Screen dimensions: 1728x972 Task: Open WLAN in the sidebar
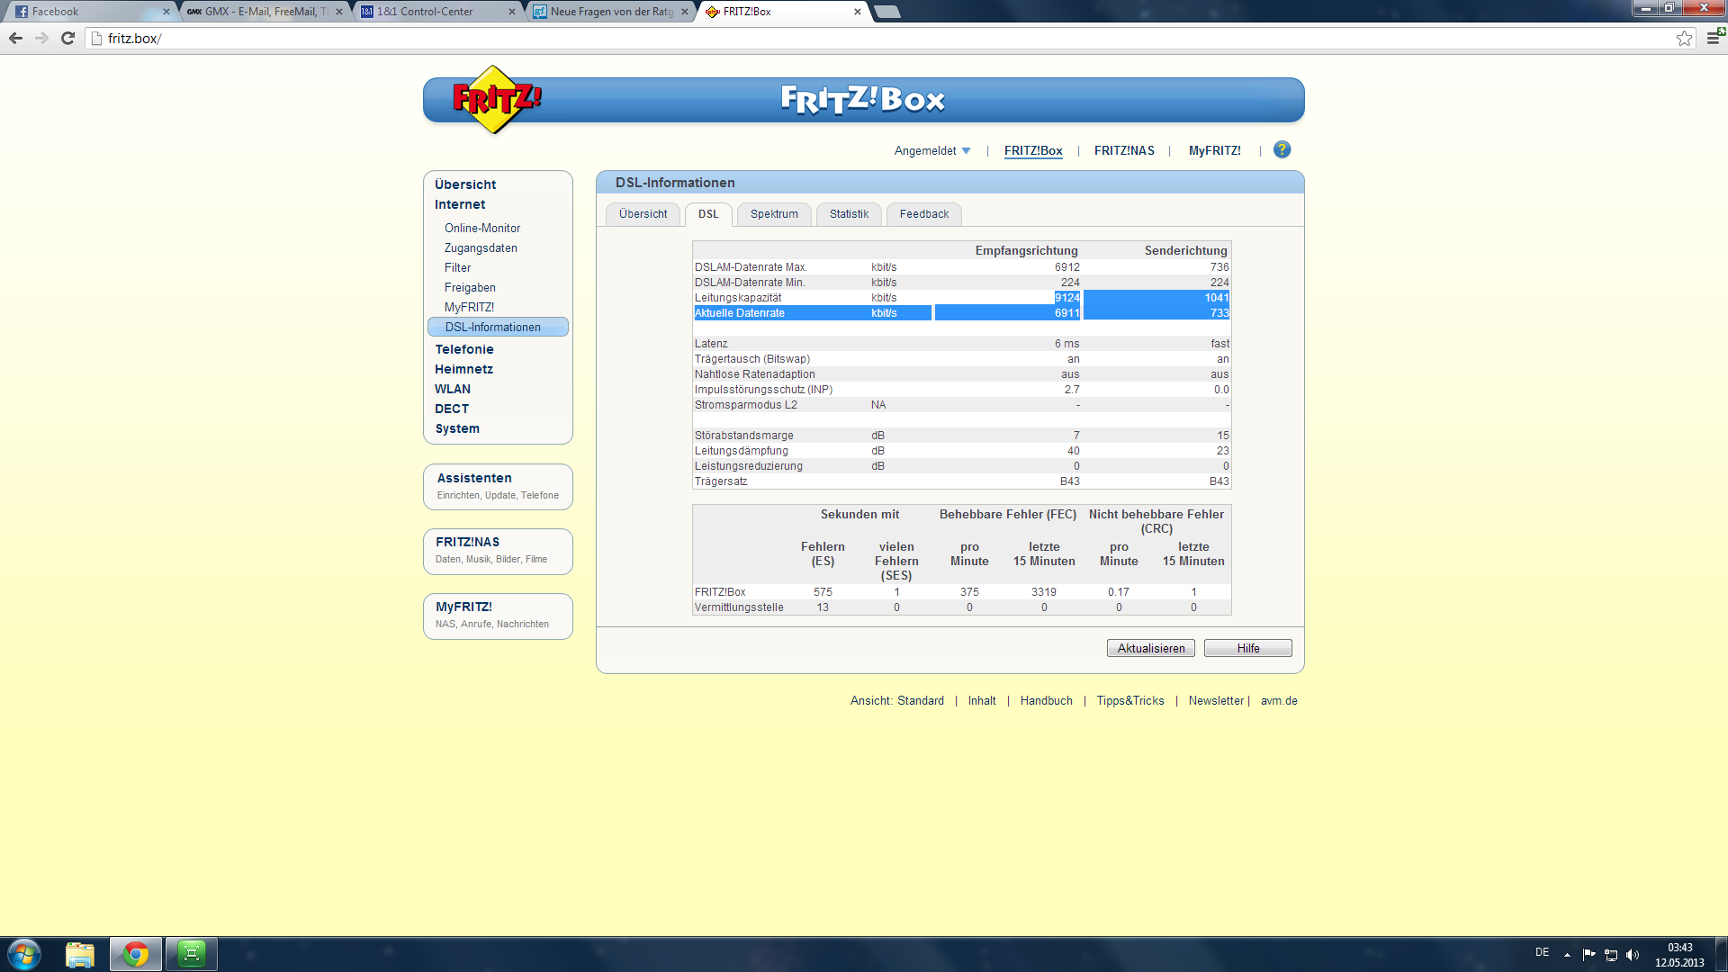pos(453,389)
